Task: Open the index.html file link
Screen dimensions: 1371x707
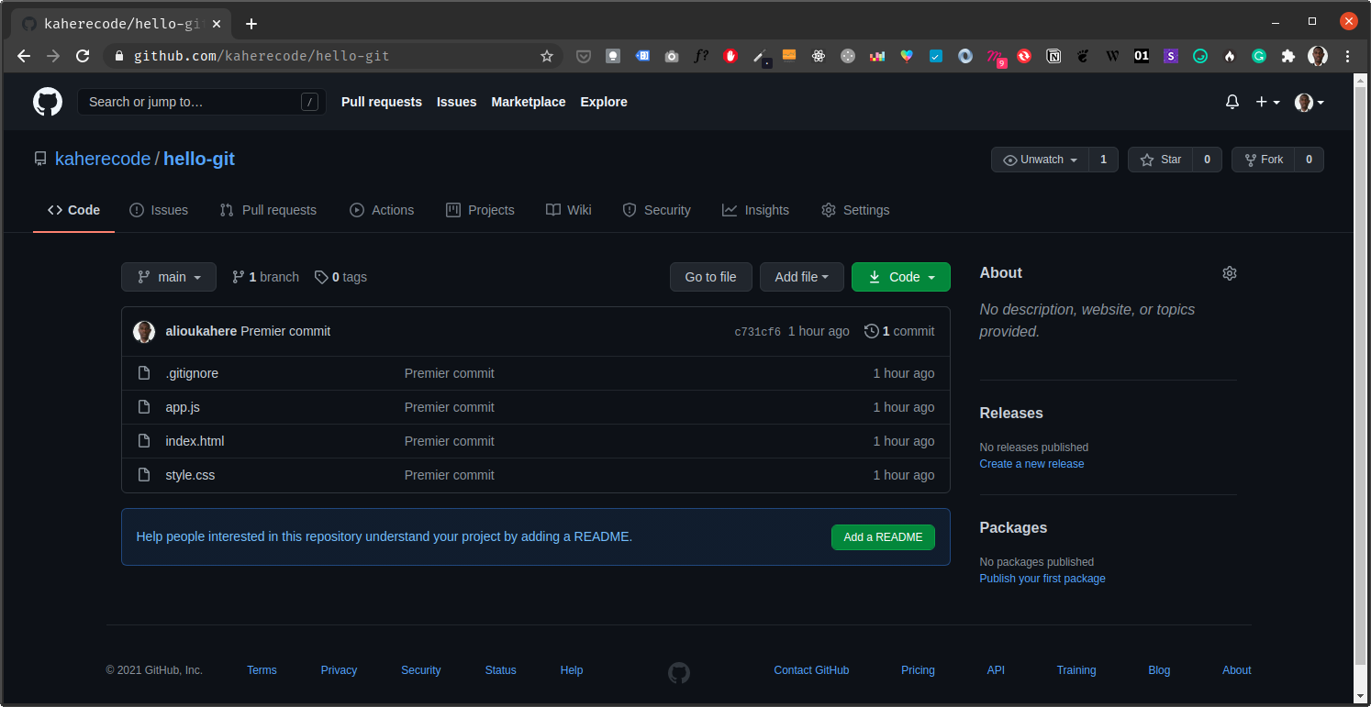Action: coord(195,441)
